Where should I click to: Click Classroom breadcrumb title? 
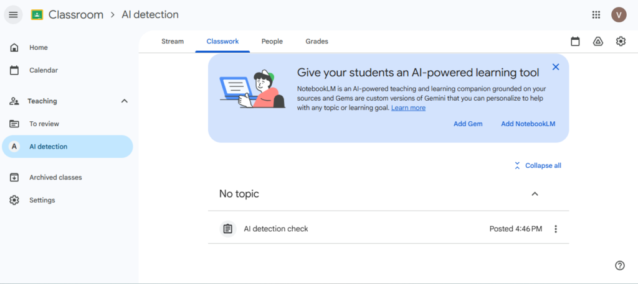coord(76,15)
